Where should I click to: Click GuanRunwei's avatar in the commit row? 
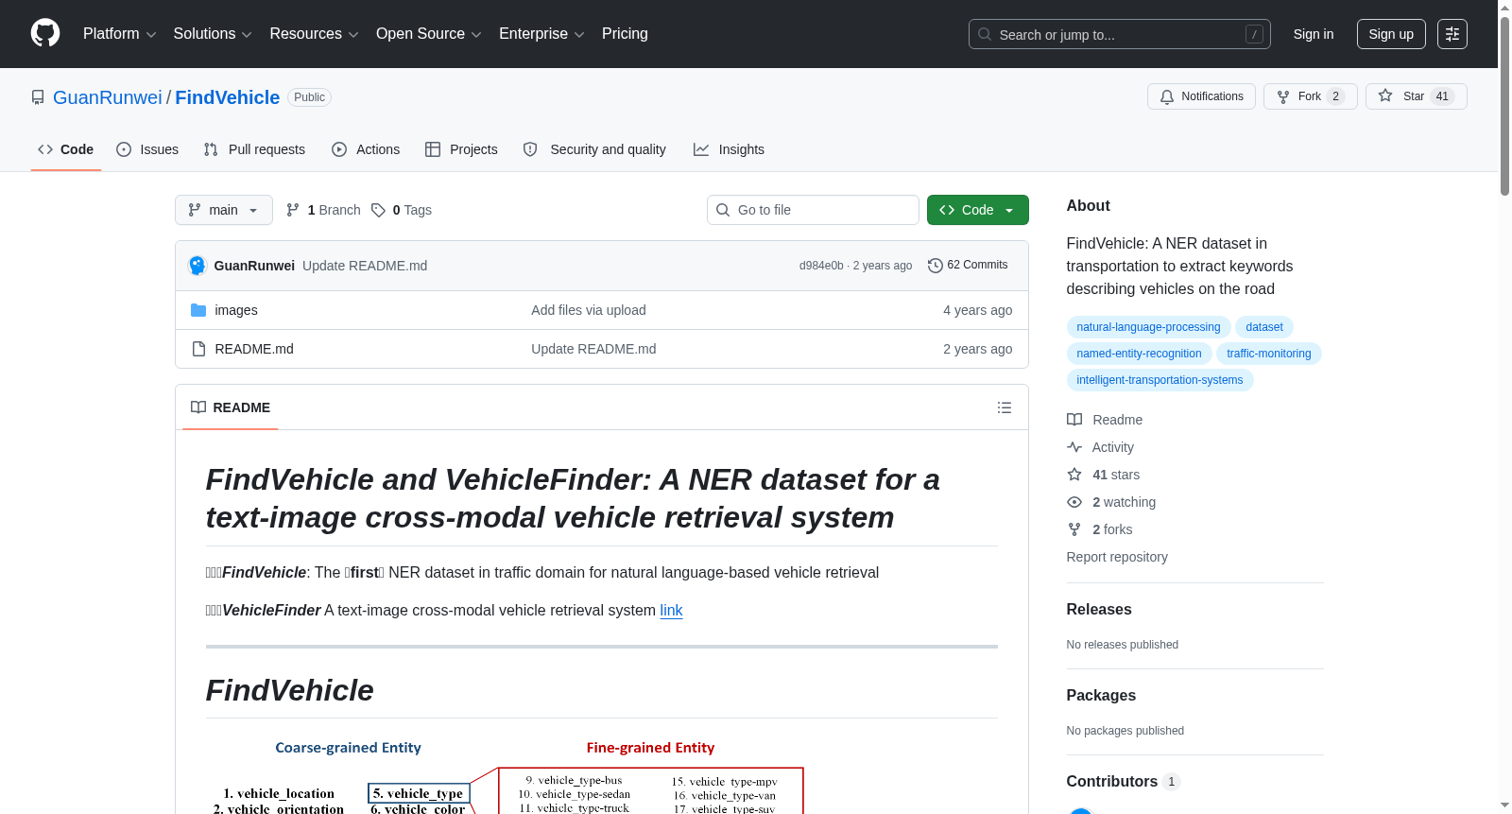pyautogui.click(x=198, y=266)
